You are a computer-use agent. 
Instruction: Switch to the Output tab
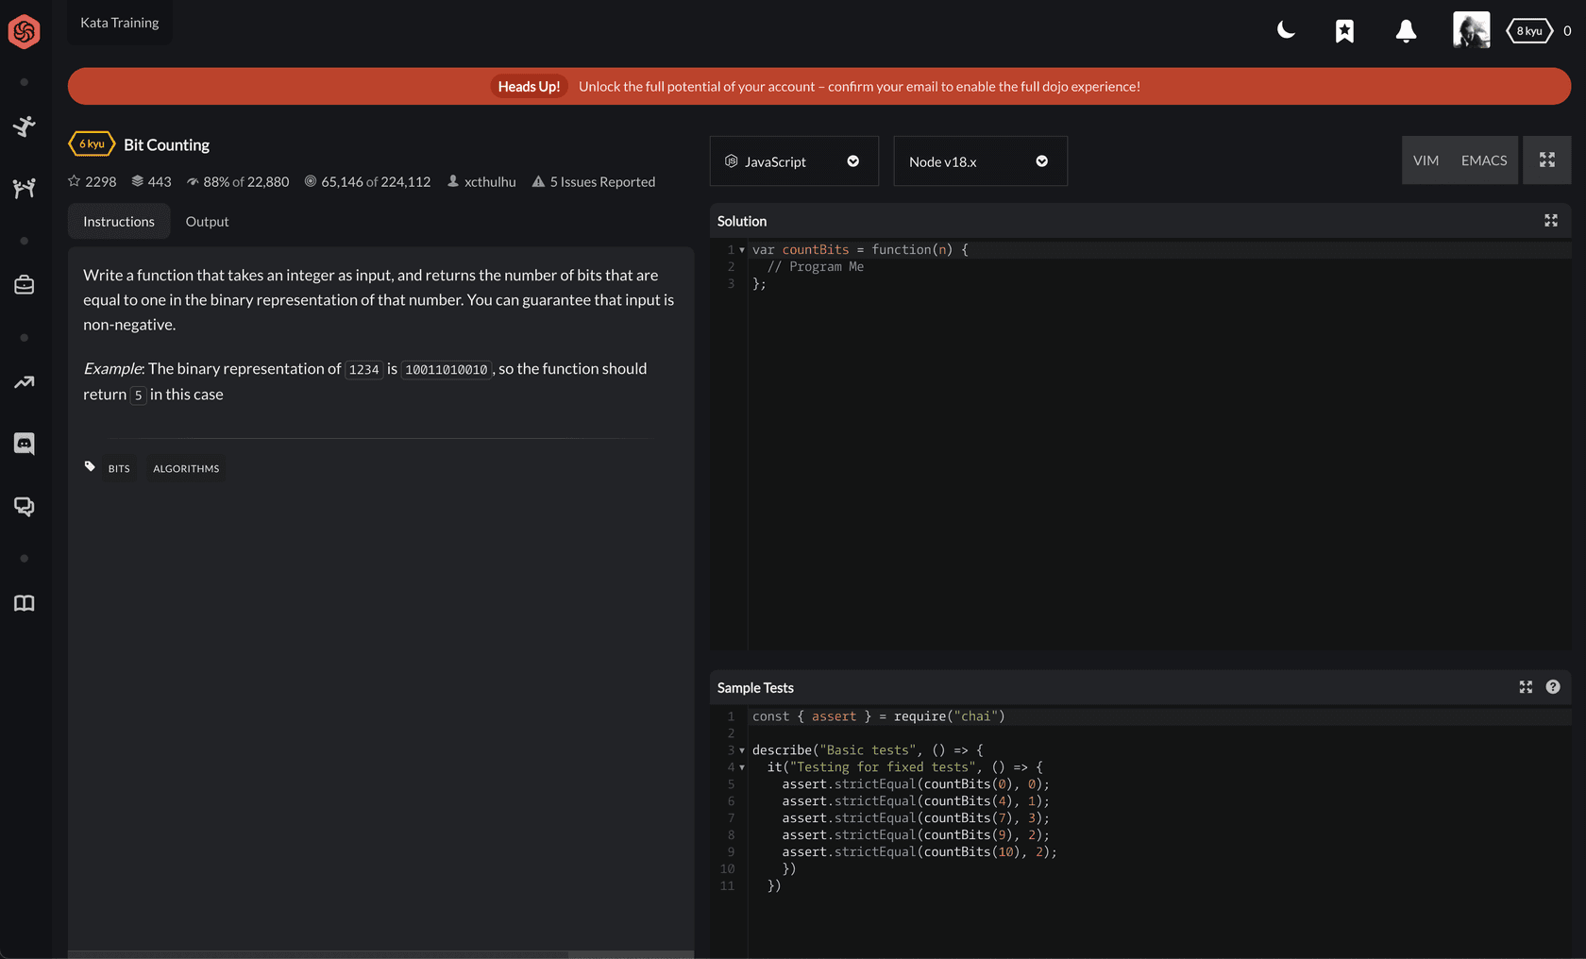click(x=207, y=221)
